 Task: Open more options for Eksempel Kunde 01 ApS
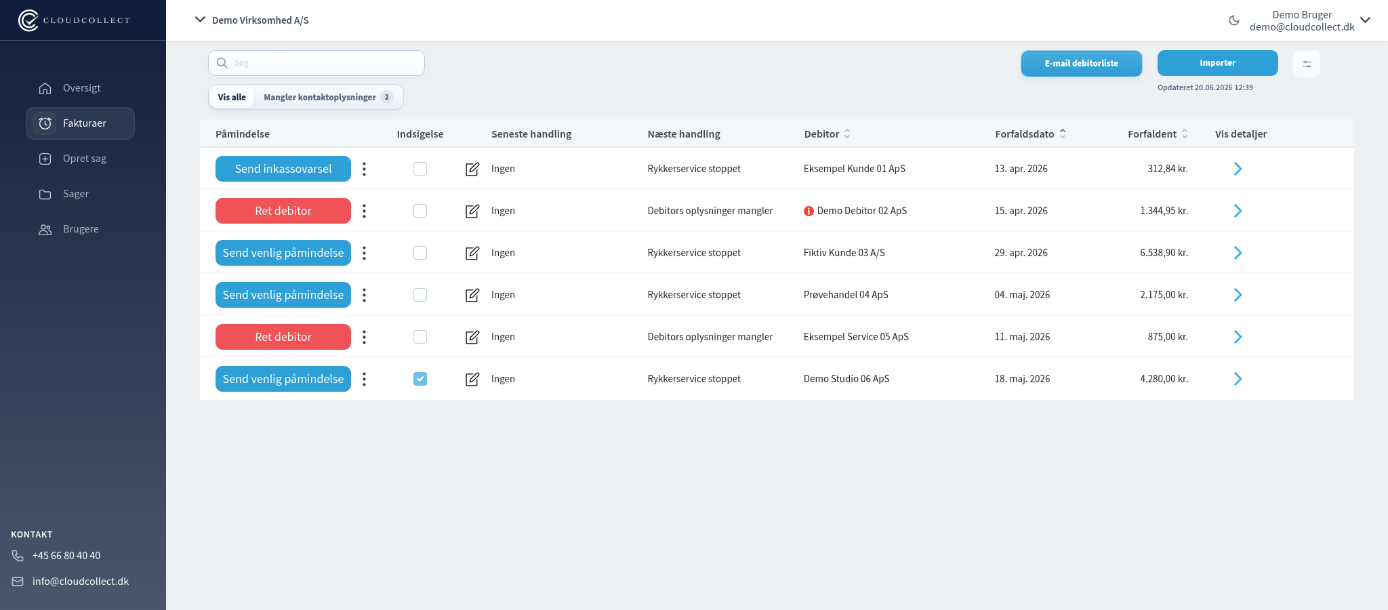[x=365, y=169]
